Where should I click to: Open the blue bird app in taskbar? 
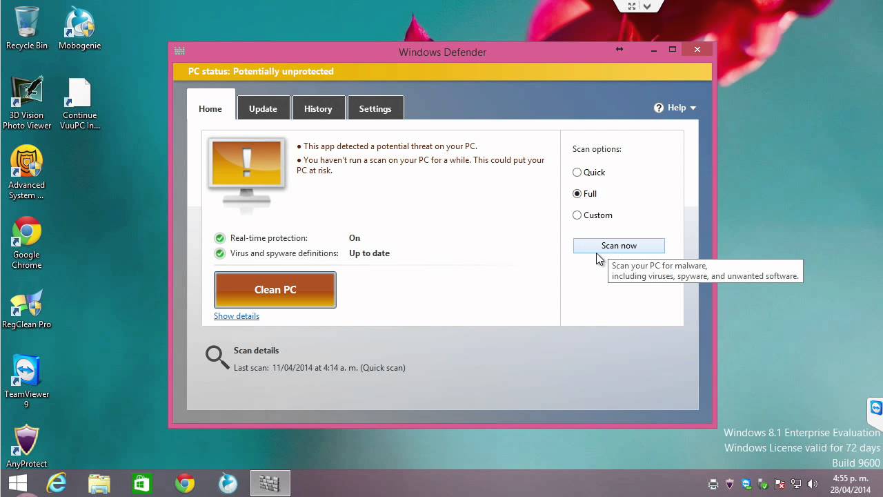point(227,484)
